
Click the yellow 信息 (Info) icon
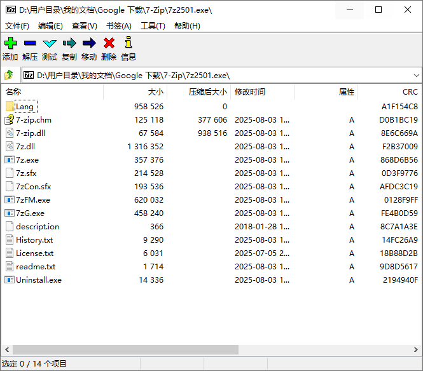click(x=128, y=43)
